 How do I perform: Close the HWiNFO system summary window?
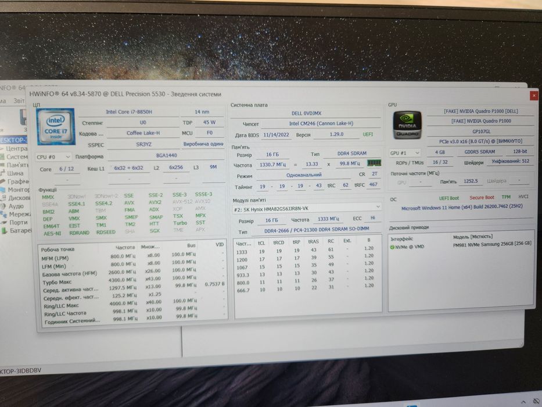coord(533,95)
